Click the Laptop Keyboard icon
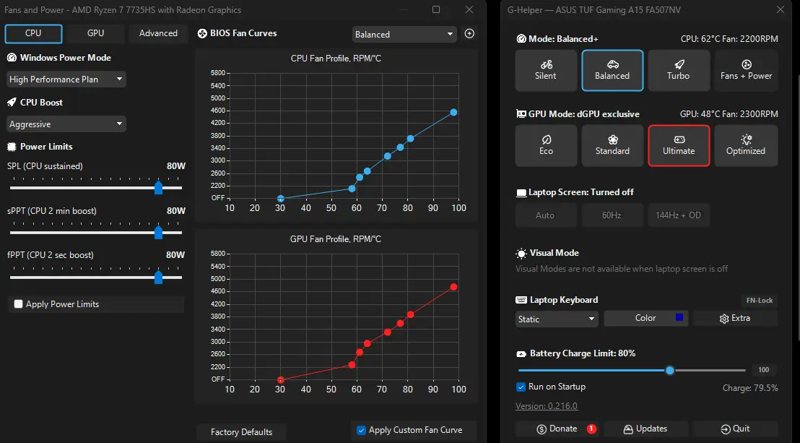Image resolution: width=800 pixels, height=443 pixels. click(521, 300)
